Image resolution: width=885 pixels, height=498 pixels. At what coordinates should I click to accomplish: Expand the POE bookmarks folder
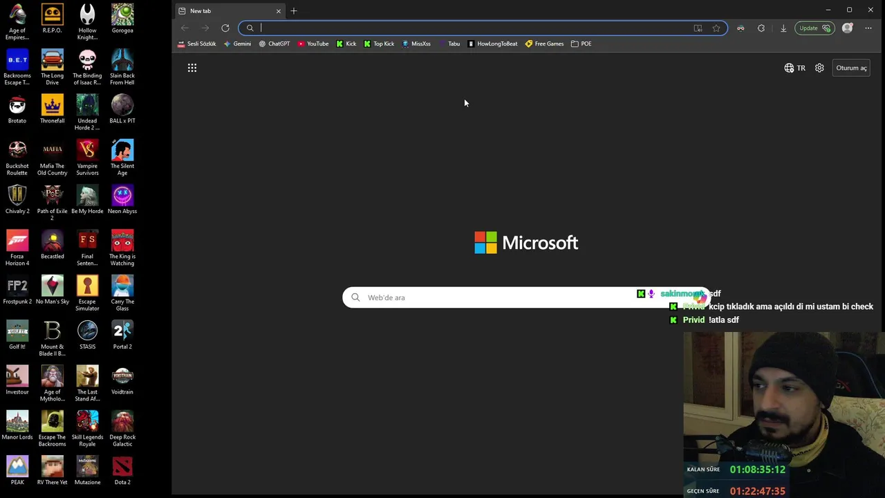pyautogui.click(x=581, y=44)
